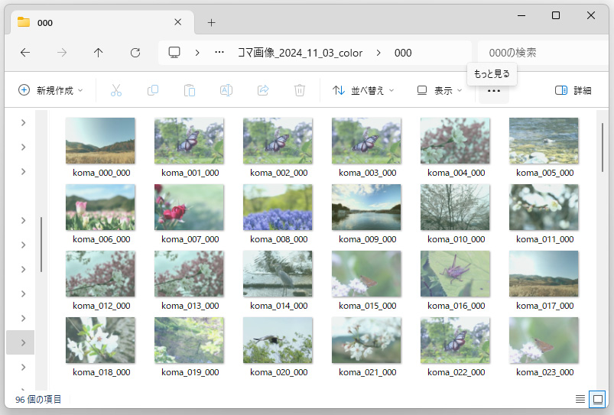Click the Delete trash icon
614x415 pixels.
coord(300,90)
